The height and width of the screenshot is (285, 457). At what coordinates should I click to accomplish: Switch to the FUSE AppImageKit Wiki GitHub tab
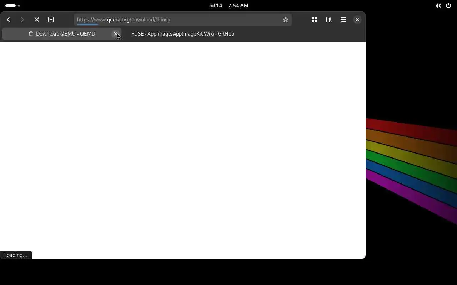pyautogui.click(x=183, y=34)
